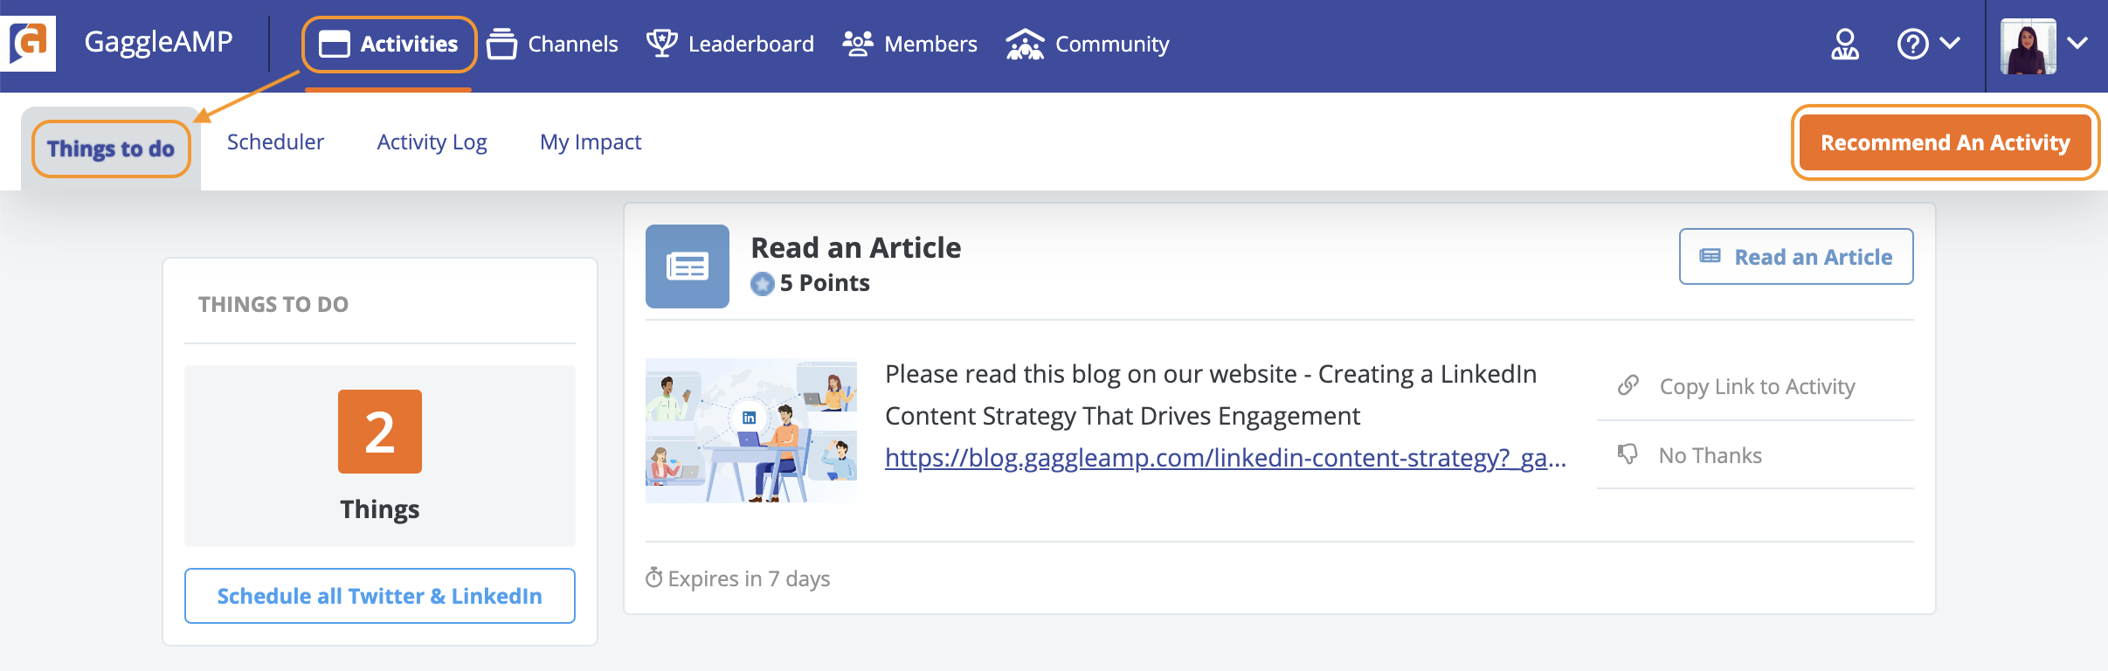Viewport: 2108px width, 671px height.
Task: Click the expiration stopwatch icon
Action: (x=653, y=578)
